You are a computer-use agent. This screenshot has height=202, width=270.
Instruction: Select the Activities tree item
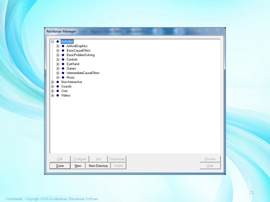[x=67, y=42]
